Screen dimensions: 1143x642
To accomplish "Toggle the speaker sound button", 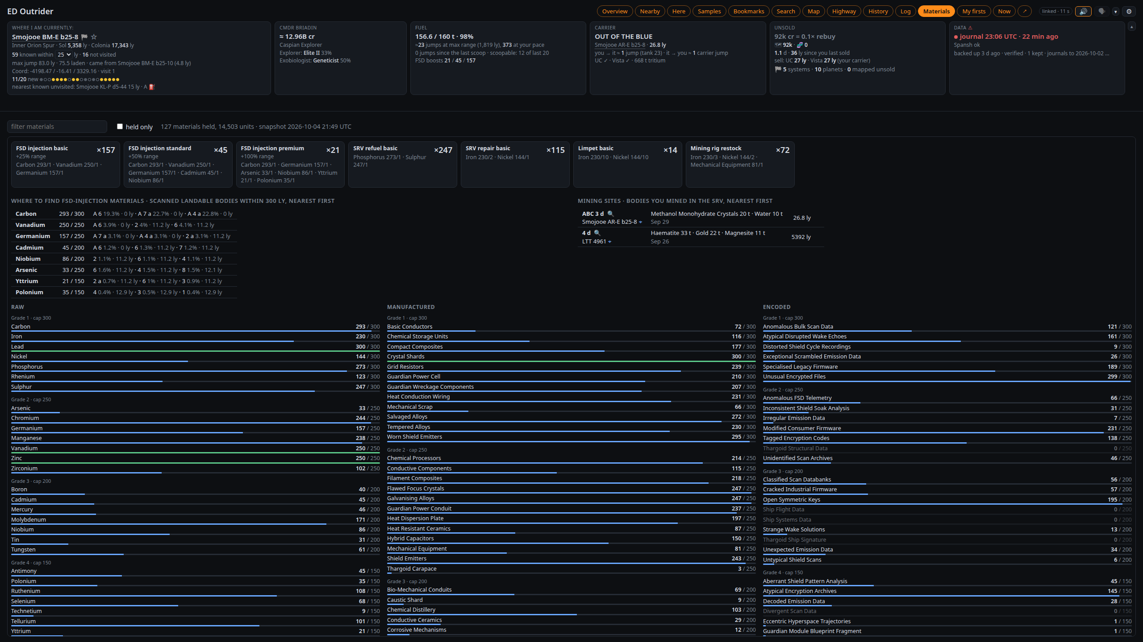I will coord(1083,12).
